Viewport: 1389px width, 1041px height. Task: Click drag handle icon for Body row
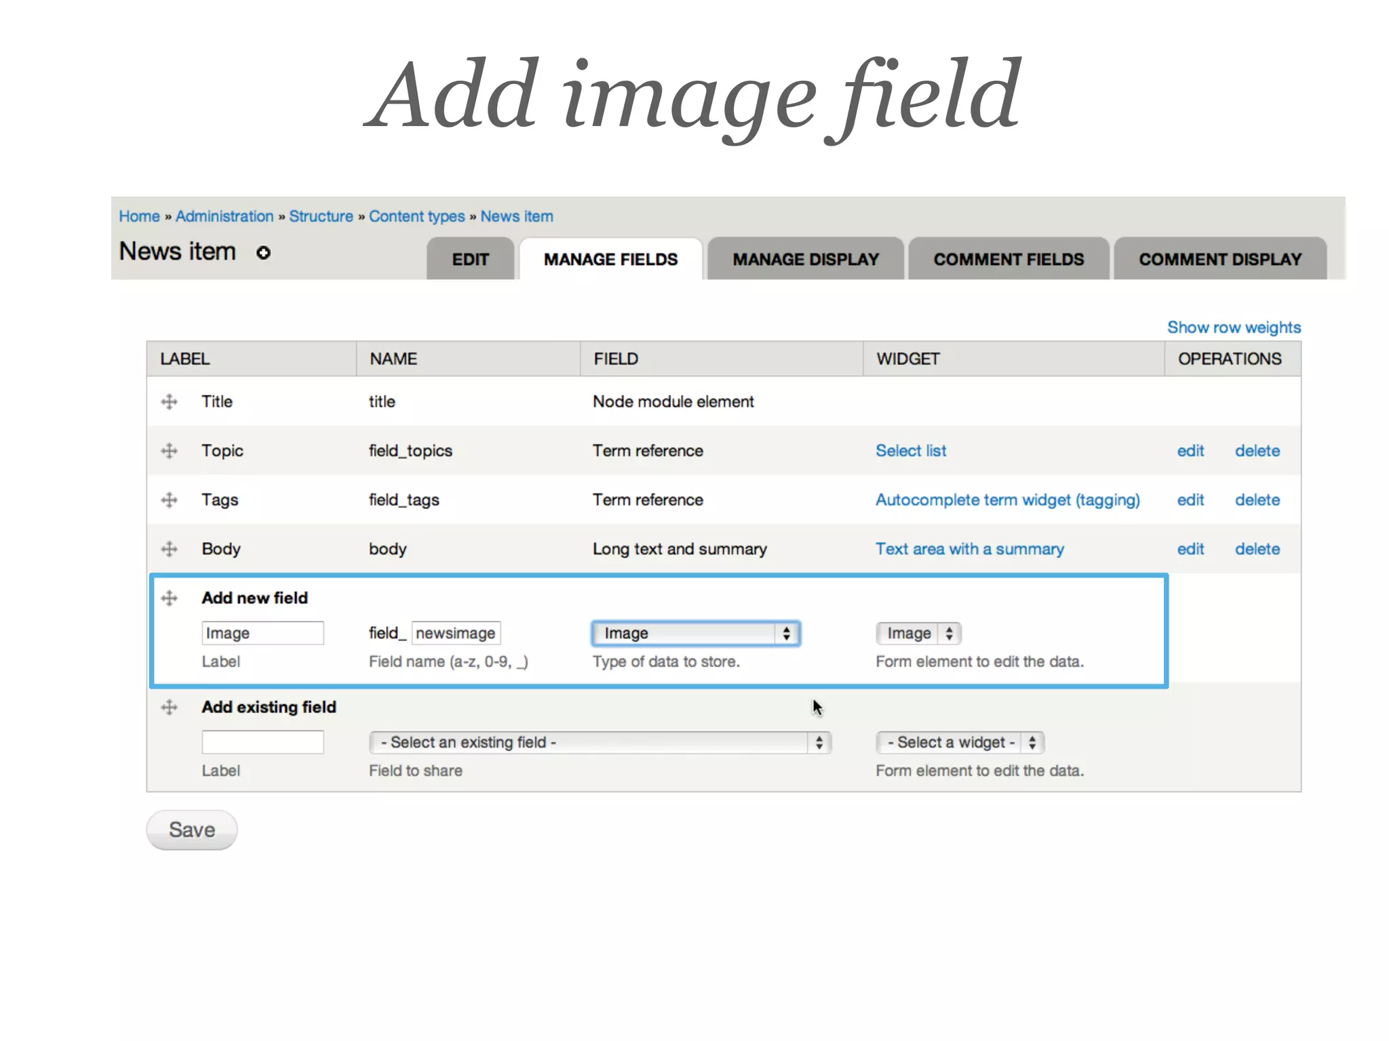(169, 549)
